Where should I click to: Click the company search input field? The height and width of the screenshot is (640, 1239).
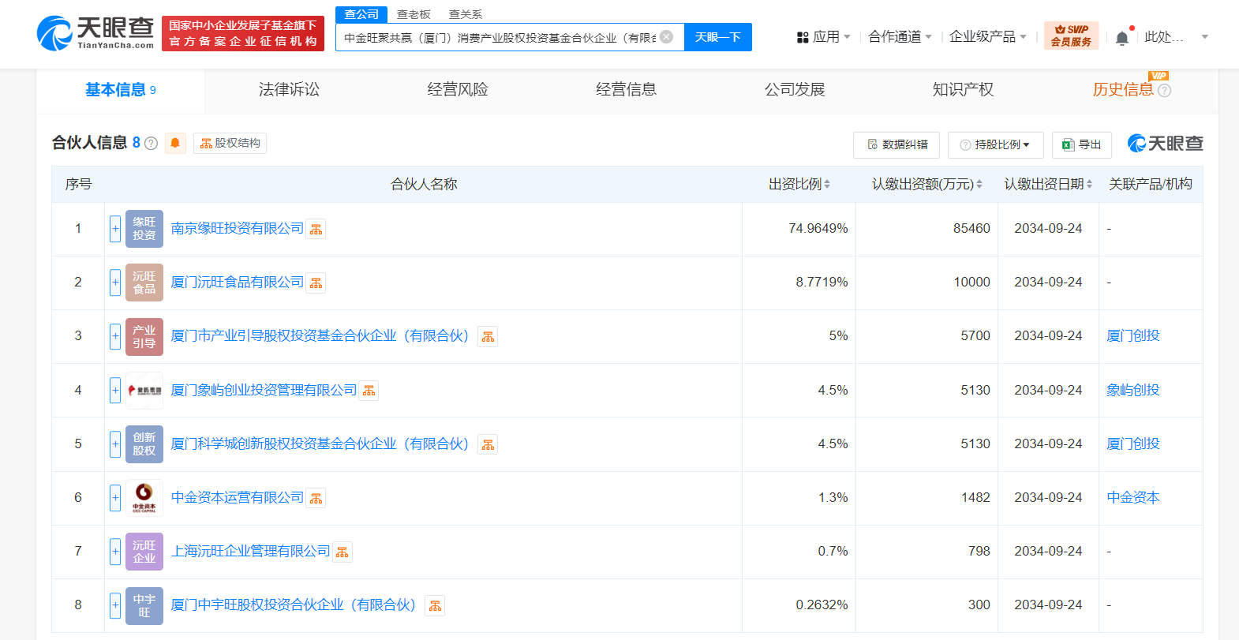coord(499,37)
